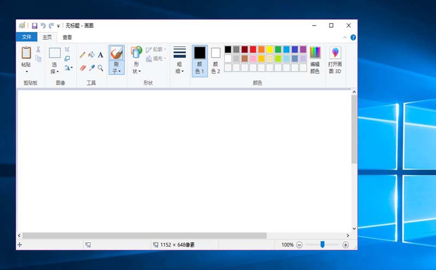Image resolution: width=436 pixels, height=270 pixels.
Task: Click the zoom in plus button
Action: [x=346, y=245]
